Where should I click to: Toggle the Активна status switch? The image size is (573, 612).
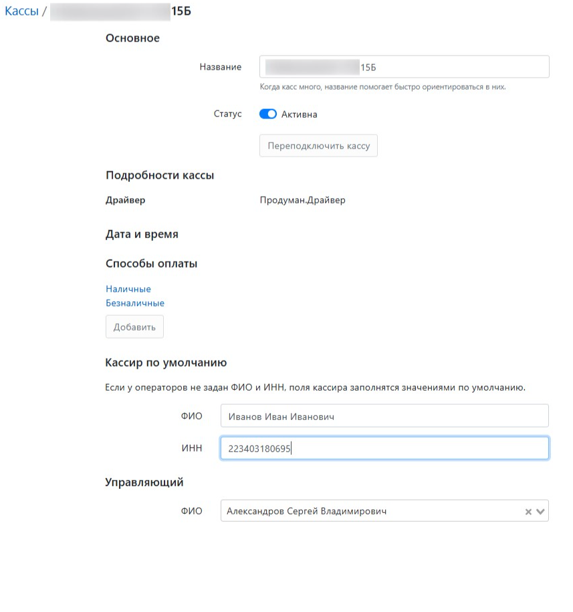point(267,114)
